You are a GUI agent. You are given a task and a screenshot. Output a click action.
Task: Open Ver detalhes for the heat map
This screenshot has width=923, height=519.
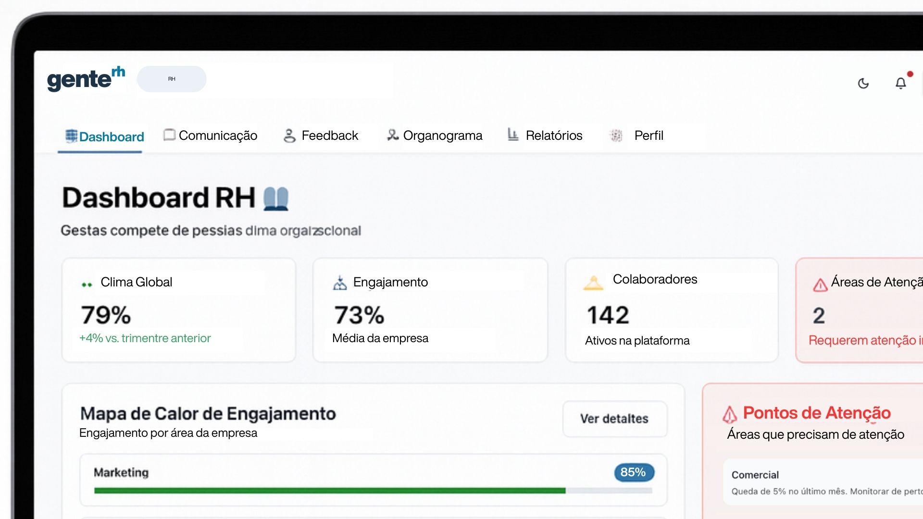point(615,419)
